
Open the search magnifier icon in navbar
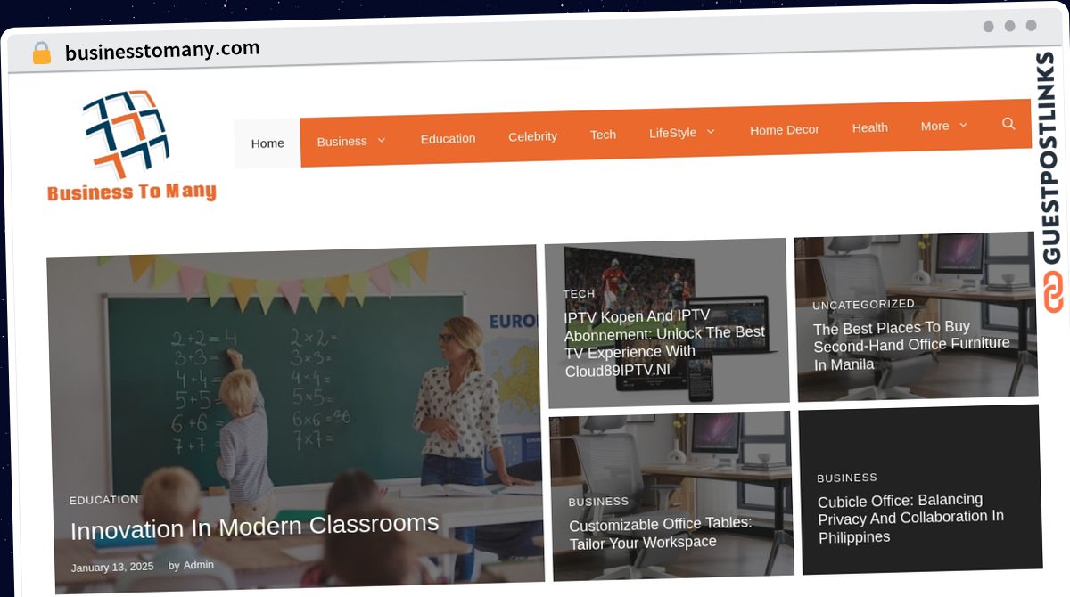[1008, 124]
